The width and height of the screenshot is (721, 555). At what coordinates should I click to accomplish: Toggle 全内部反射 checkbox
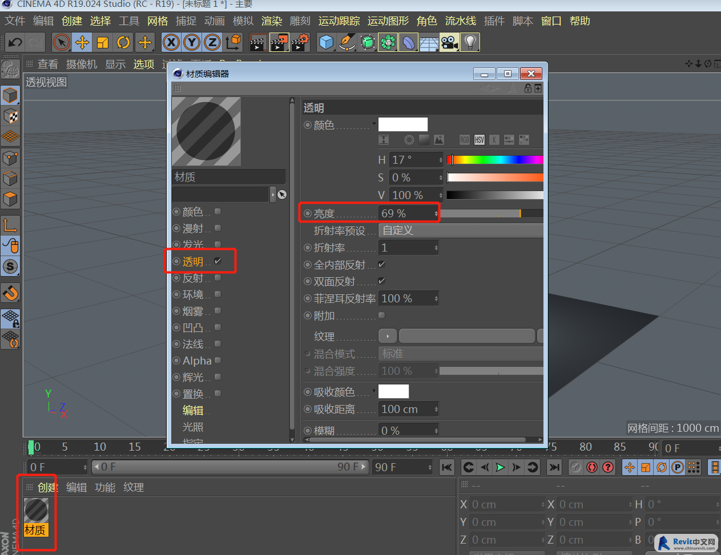[381, 265]
